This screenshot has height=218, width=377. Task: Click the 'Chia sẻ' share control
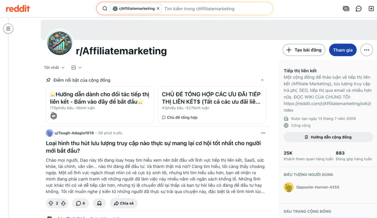(x=123, y=203)
